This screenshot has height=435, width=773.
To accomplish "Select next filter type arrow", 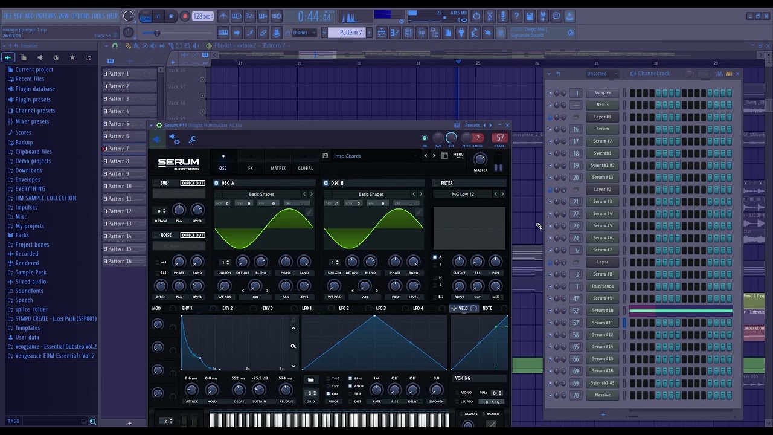I will pyautogui.click(x=502, y=194).
